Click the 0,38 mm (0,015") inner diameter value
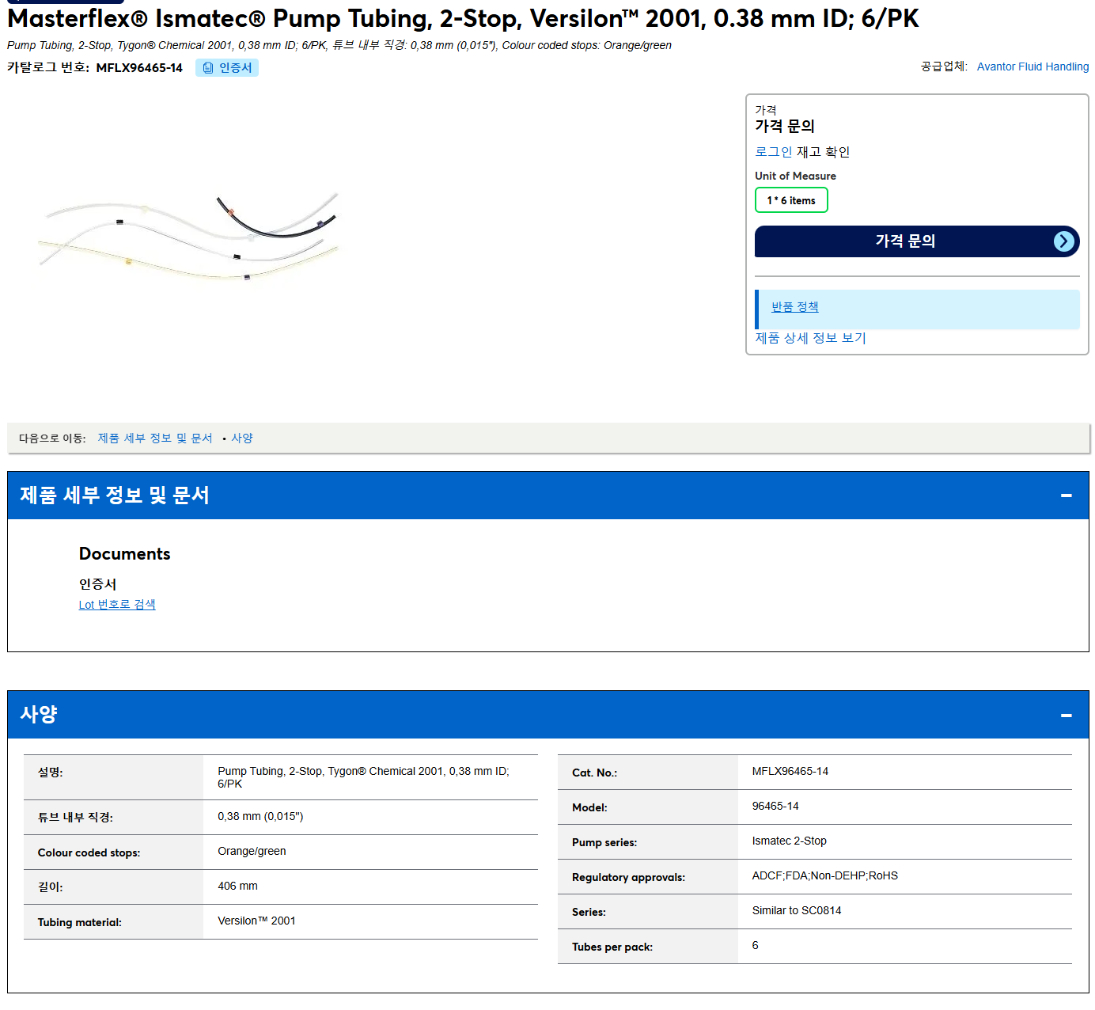The image size is (1095, 1010). click(260, 817)
